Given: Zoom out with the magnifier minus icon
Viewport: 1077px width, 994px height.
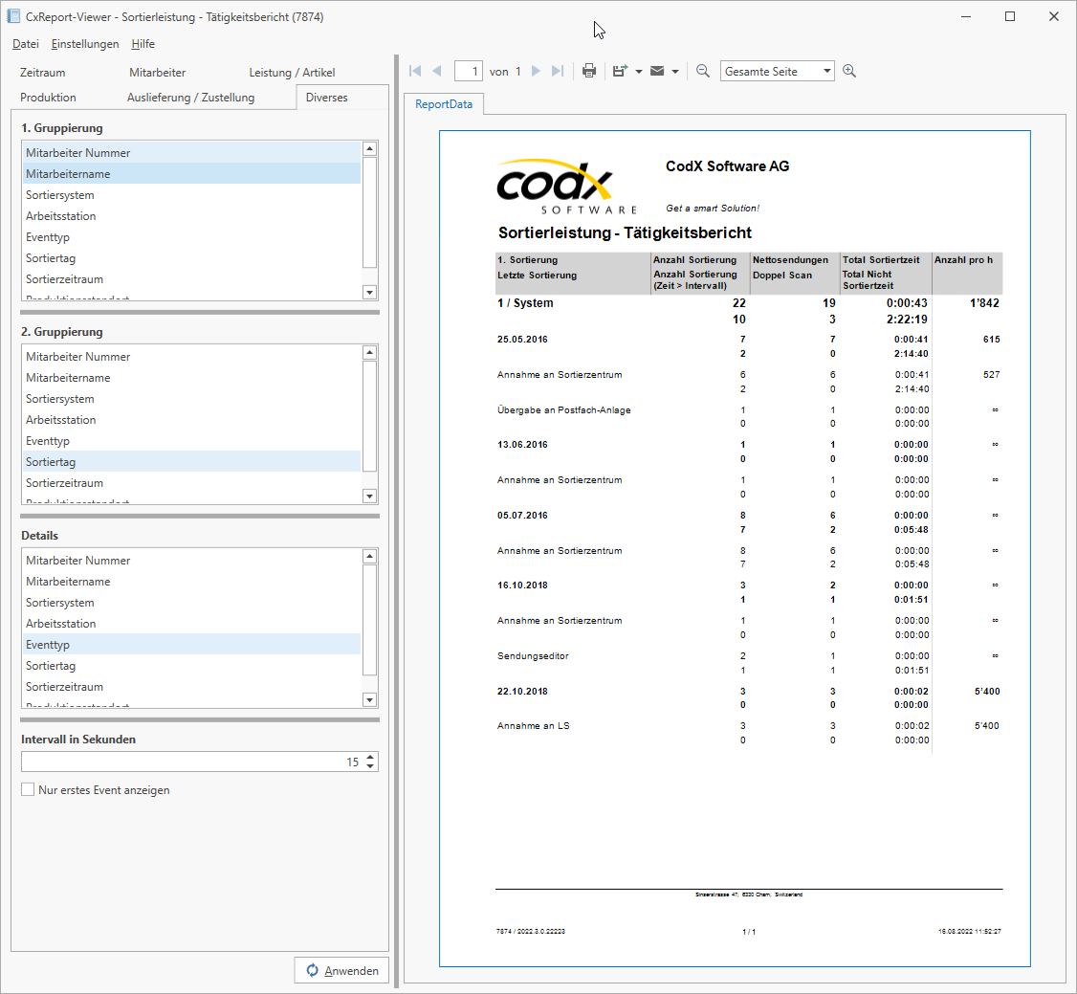Looking at the screenshot, I should point(703,71).
